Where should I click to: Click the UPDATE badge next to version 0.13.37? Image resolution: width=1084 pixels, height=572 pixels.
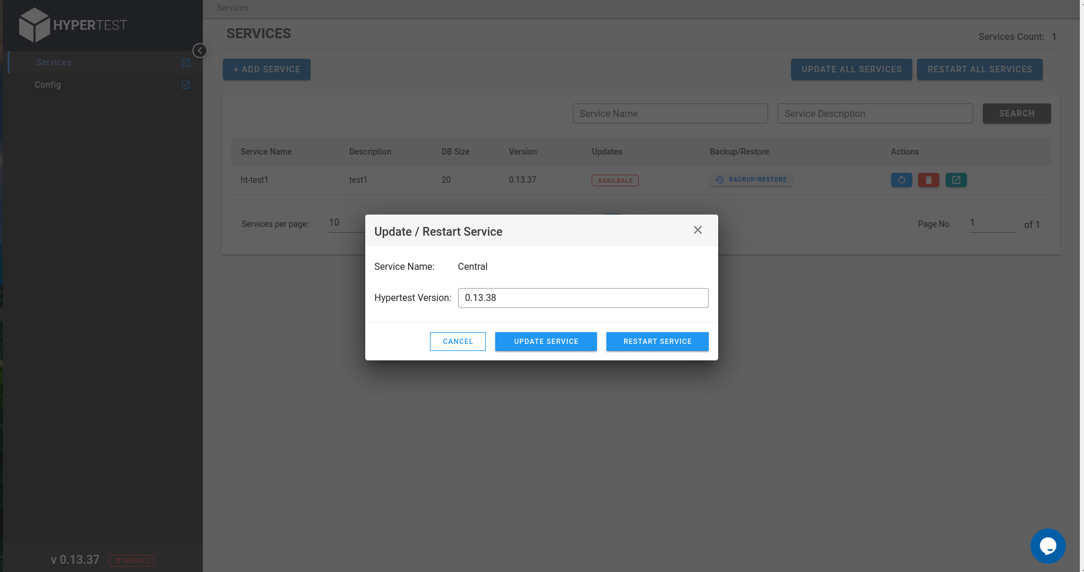tap(131, 560)
